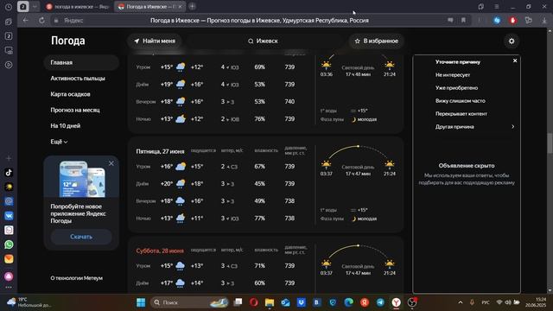The height and width of the screenshot is (311, 553).
Task: Choose Уже приобретено reason
Action: (x=456, y=88)
